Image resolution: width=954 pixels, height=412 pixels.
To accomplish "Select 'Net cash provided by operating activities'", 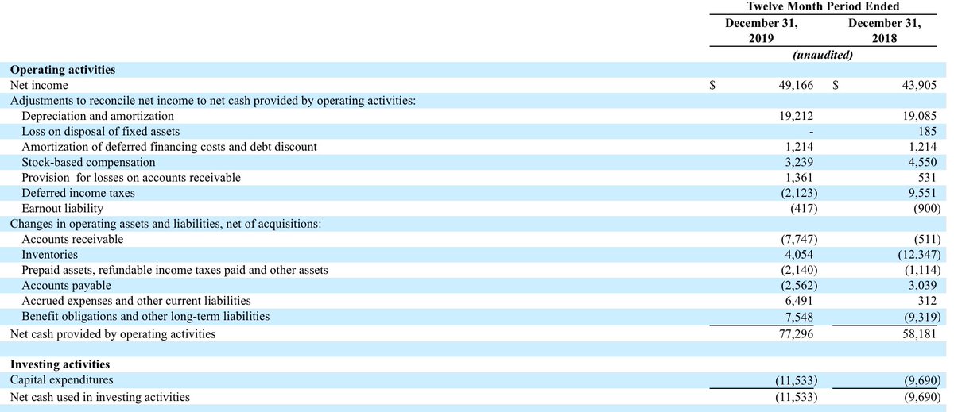I will (x=112, y=334).
